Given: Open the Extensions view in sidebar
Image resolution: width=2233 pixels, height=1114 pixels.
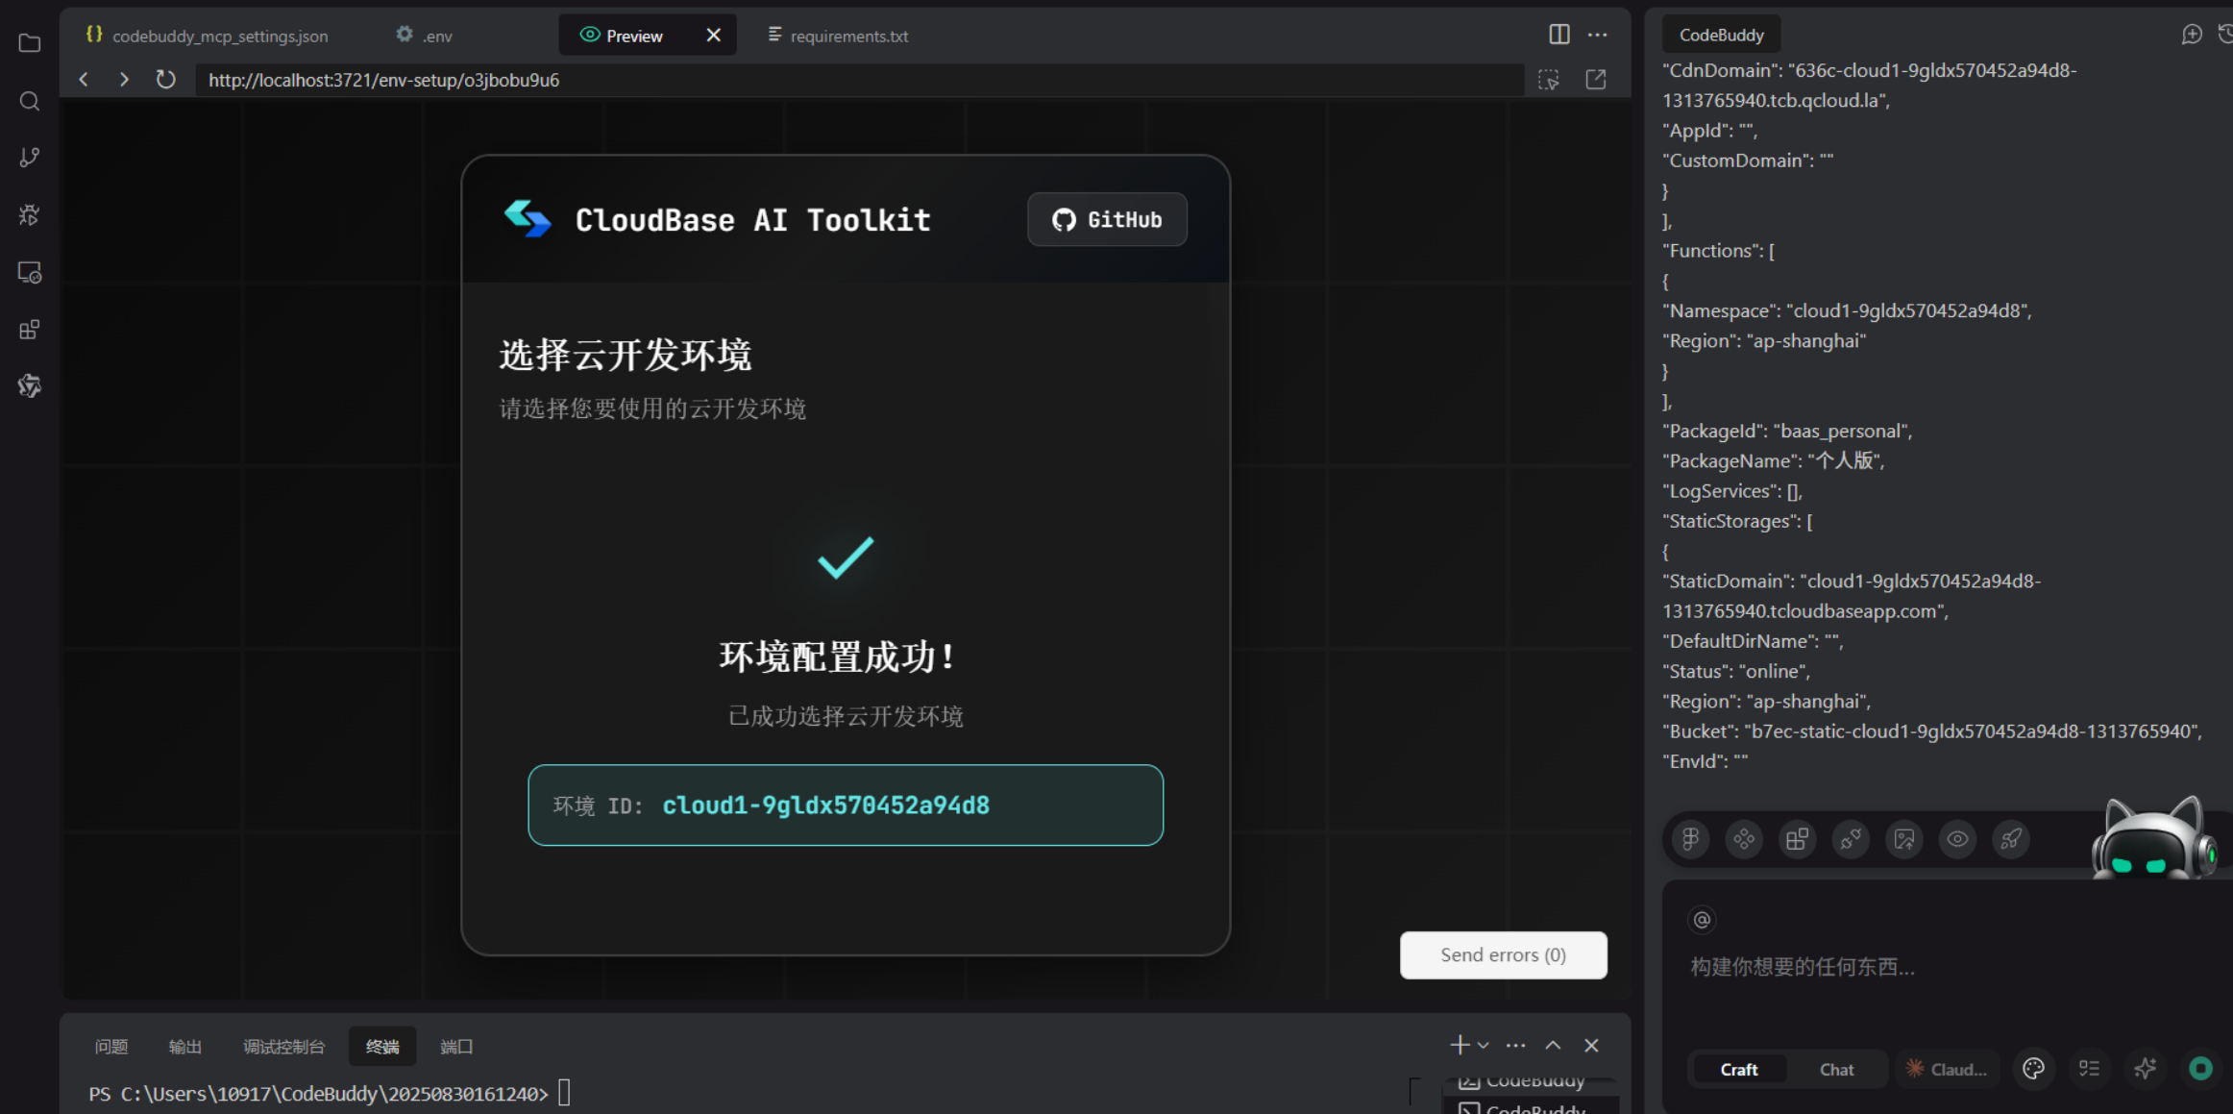Looking at the screenshot, I should (x=29, y=330).
